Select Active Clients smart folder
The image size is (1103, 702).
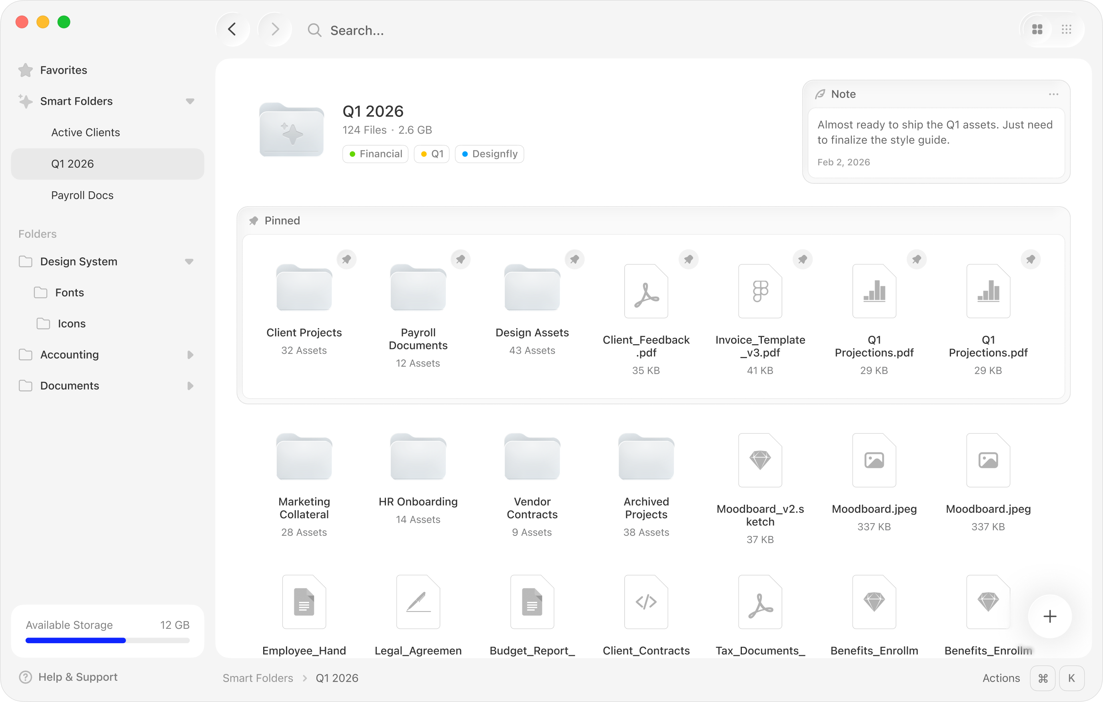[86, 132]
